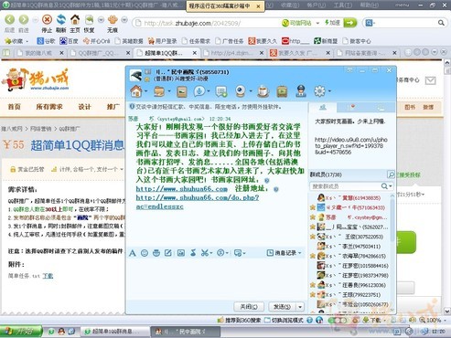Expand dropdown arrow next to QQ home icon

pyautogui.click(x=145, y=91)
